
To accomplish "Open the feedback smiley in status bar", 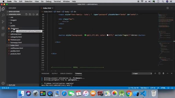I will [x=168, y=88].
